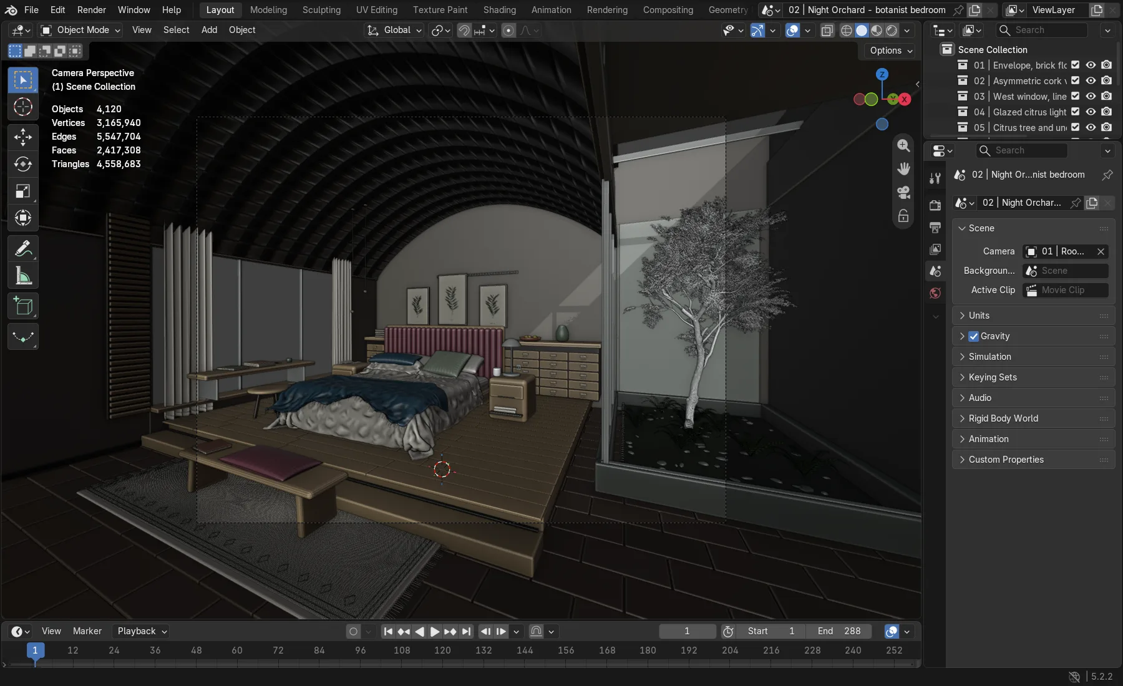Open the Output properties tab icon
This screenshot has width=1123, height=686.
935,227
